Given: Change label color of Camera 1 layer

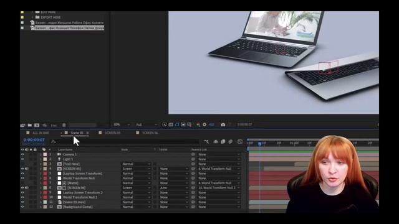Looking at the screenshot, I should pos(45,154).
